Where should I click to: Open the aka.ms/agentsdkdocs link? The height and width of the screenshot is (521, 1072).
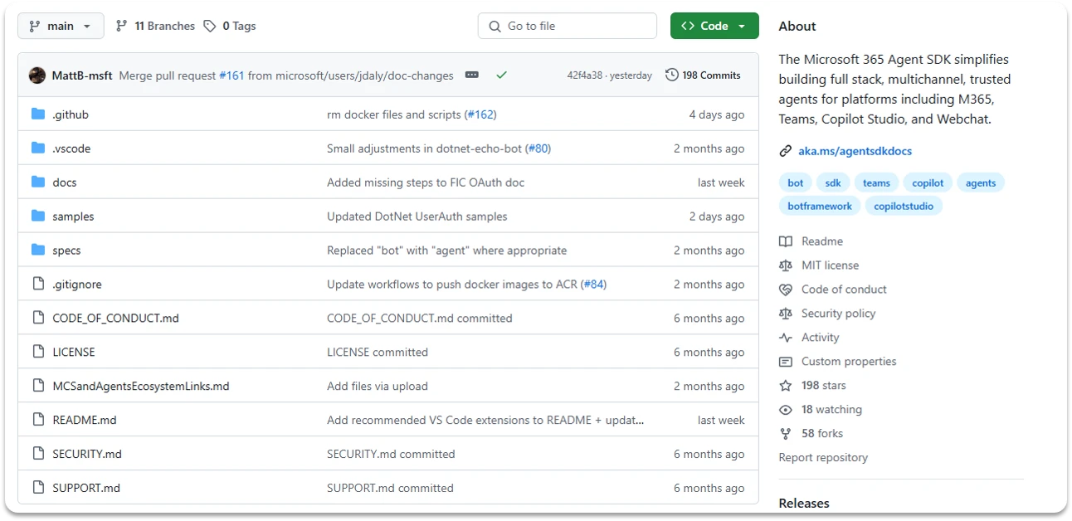855,151
